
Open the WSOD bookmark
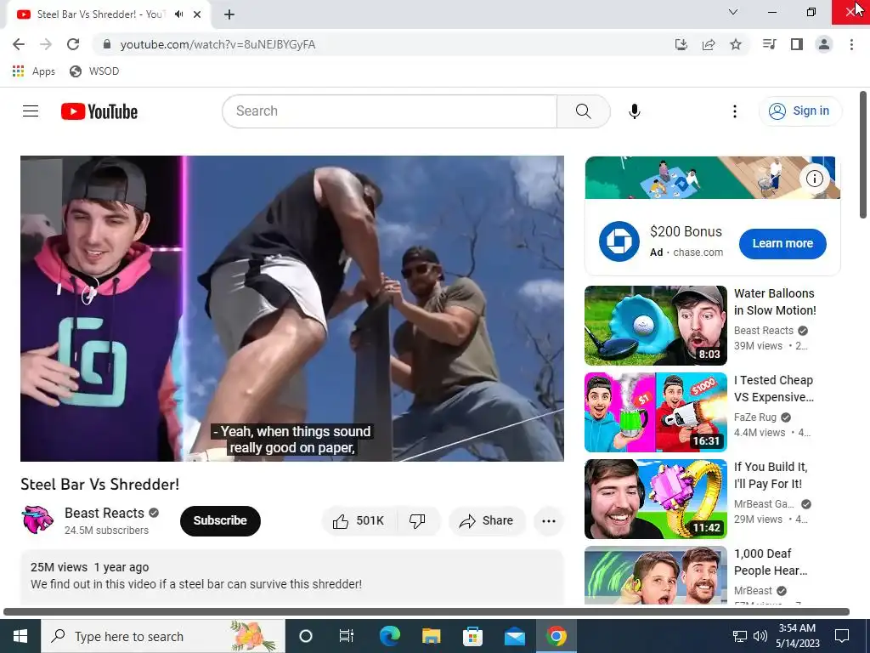(94, 71)
